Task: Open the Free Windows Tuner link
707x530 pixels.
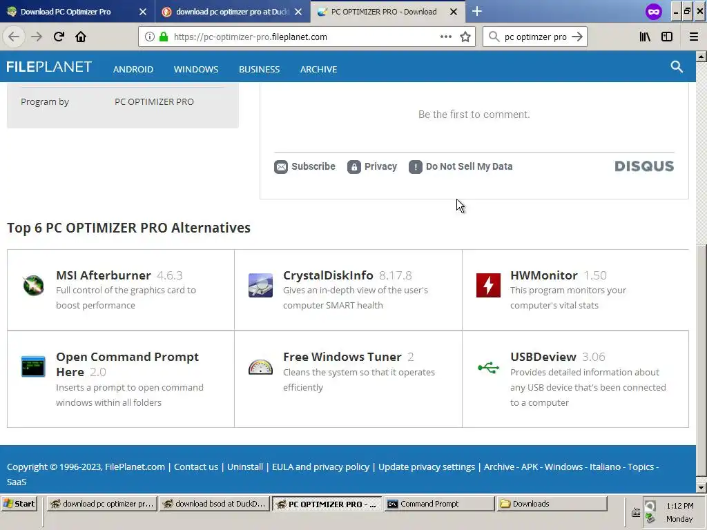Action: tap(342, 357)
